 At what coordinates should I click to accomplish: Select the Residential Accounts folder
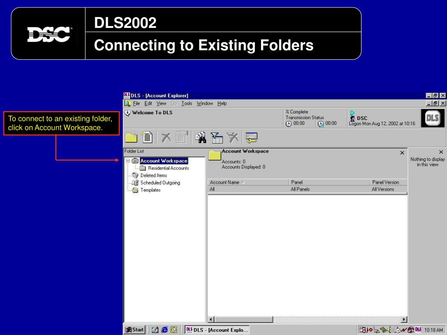[168, 168]
